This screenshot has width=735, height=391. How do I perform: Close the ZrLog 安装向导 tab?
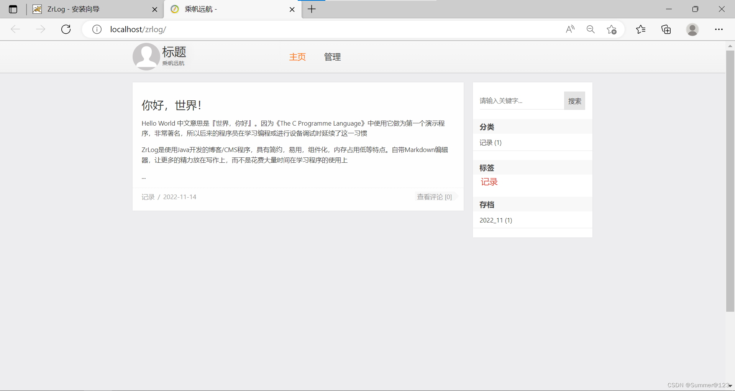tap(155, 10)
